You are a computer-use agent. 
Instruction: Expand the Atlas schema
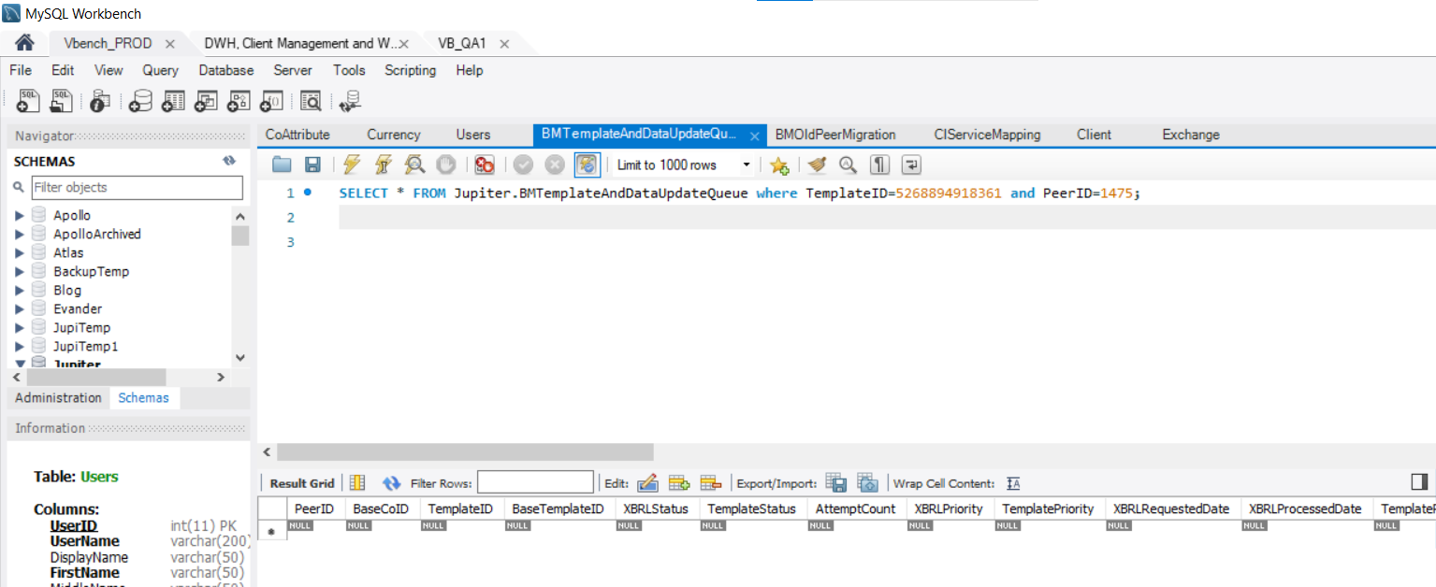pyautogui.click(x=20, y=253)
